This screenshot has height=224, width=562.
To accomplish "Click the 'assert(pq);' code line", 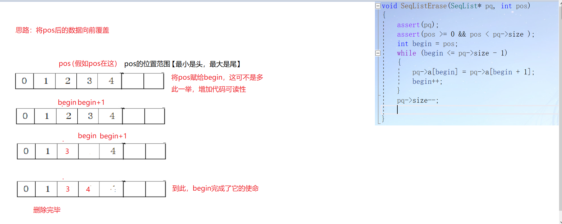I will tap(418, 25).
